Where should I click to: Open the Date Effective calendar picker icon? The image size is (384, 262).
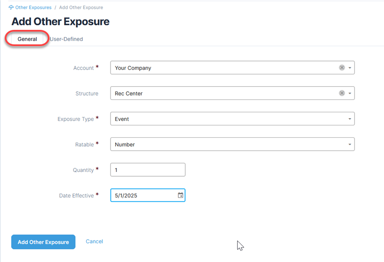180,195
